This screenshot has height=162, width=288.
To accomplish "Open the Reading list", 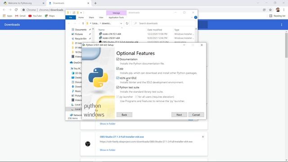I will (x=277, y=16).
